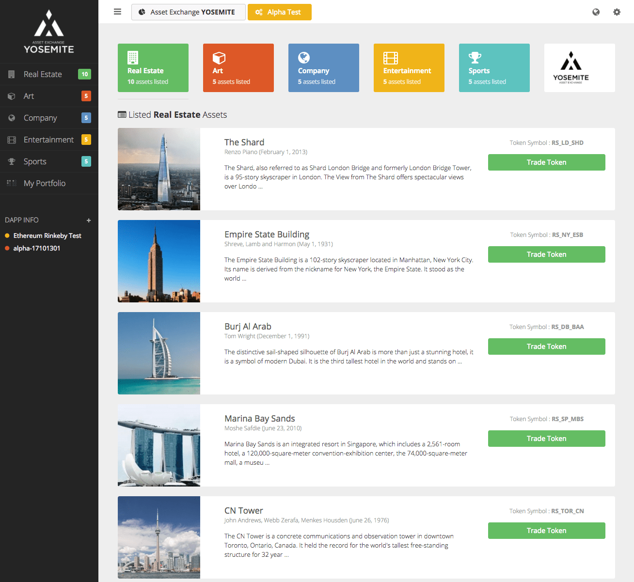Click the orange 5 badge beside Art
Viewport: 634px width, 582px height.
pyautogui.click(x=86, y=96)
